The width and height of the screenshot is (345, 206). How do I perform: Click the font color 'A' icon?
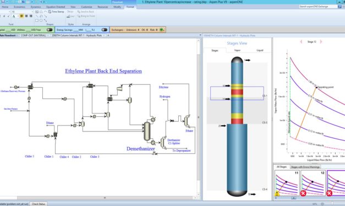[x=14, y=16]
